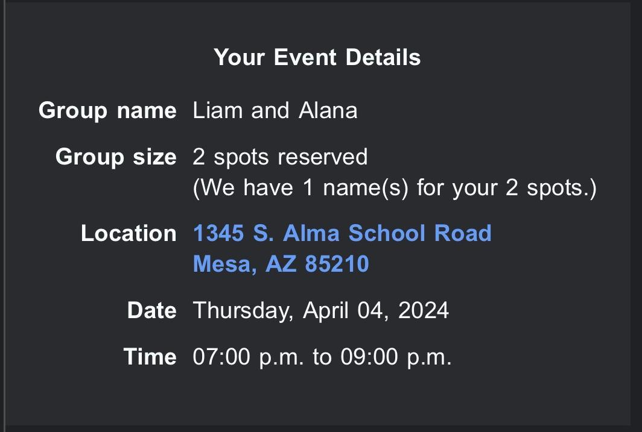The width and height of the screenshot is (642, 432).
Task: Click the Group name label
Action: pos(107,110)
